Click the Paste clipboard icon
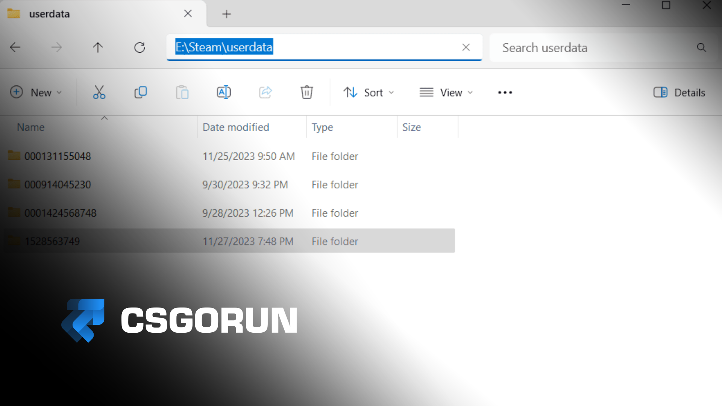 [x=182, y=92]
